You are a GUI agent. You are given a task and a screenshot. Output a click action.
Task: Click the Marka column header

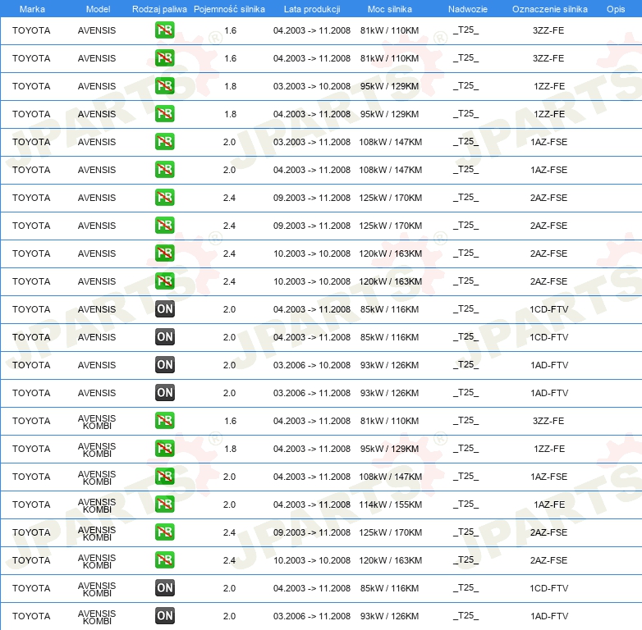[32, 9]
